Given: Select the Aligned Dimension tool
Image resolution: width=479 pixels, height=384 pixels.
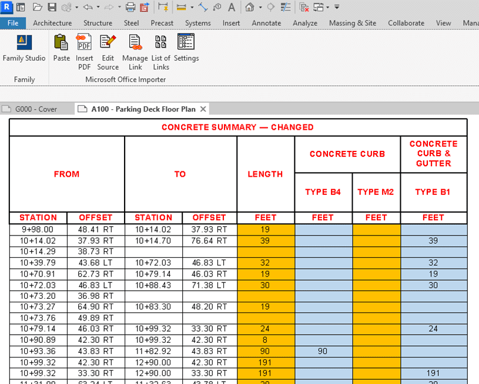Looking at the screenshot, I should point(203,7).
